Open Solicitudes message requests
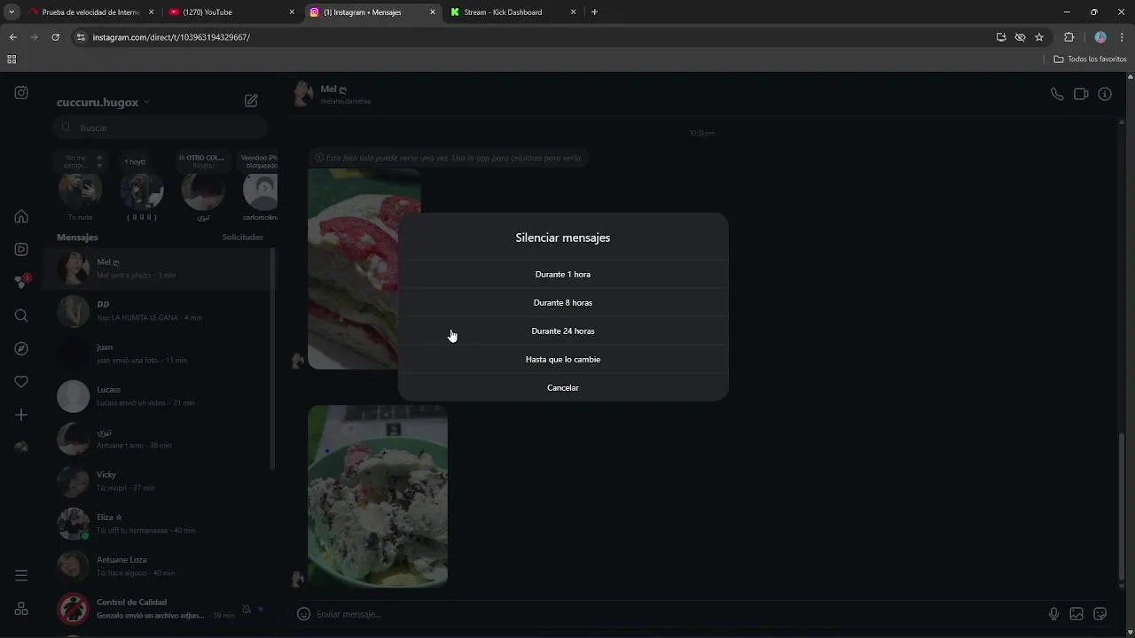Image resolution: width=1135 pixels, height=638 pixels. [242, 237]
